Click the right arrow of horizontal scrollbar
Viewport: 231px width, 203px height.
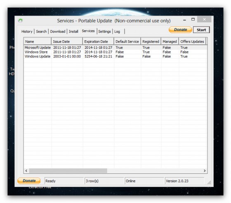[x=205, y=171]
